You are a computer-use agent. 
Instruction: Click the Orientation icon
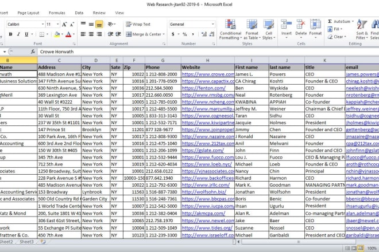coord(110,24)
